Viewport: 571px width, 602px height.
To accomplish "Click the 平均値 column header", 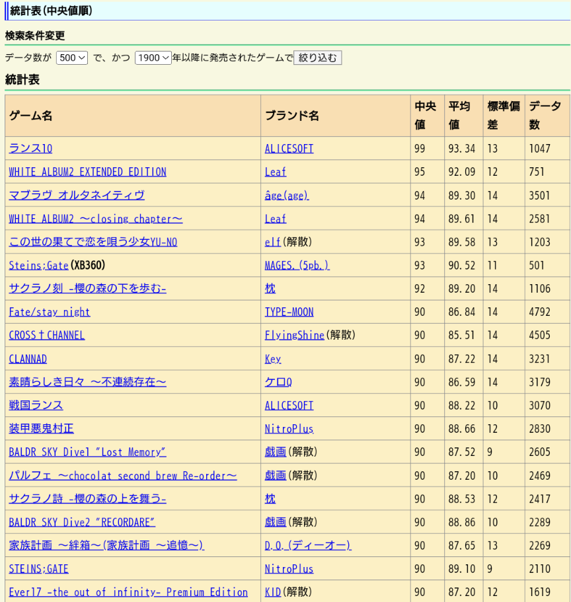I will click(463, 116).
